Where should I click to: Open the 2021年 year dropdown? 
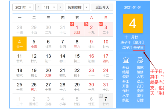pos(22,7)
